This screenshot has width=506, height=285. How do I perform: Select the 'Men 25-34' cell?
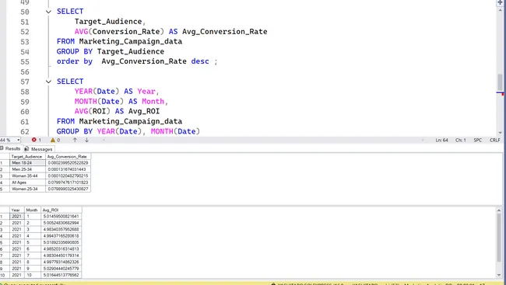click(x=27, y=169)
